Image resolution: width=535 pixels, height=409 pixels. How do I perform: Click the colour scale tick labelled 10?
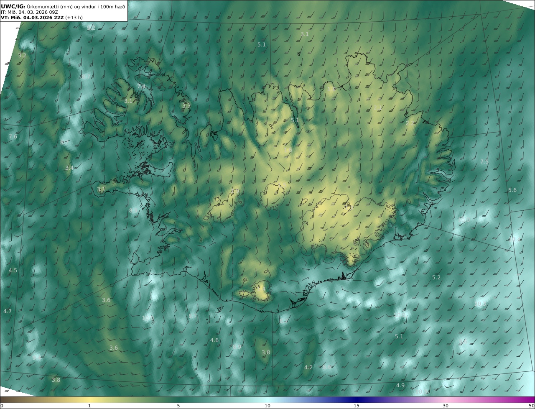tap(267, 405)
